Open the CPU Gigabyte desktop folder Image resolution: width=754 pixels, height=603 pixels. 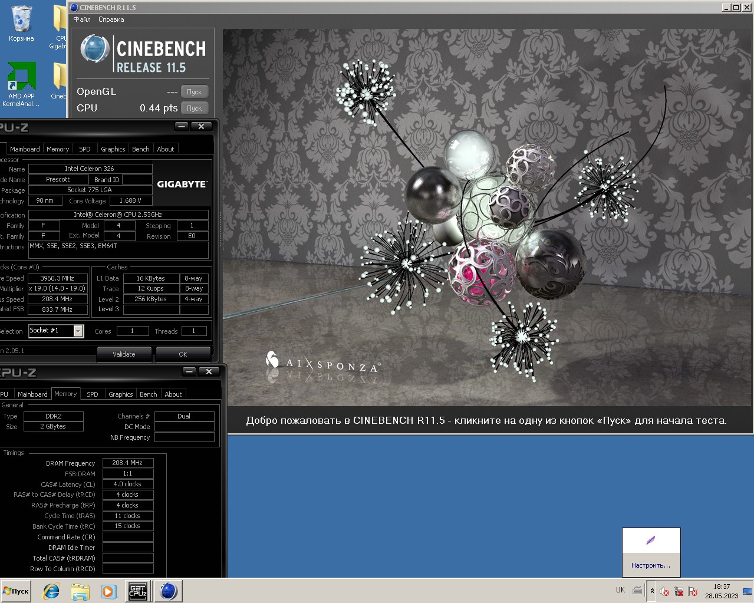59,27
